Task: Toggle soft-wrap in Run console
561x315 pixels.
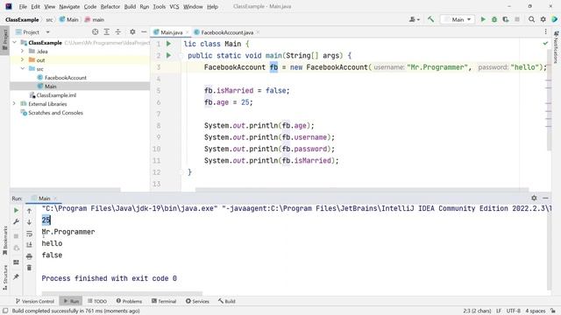Action: tap(29, 234)
